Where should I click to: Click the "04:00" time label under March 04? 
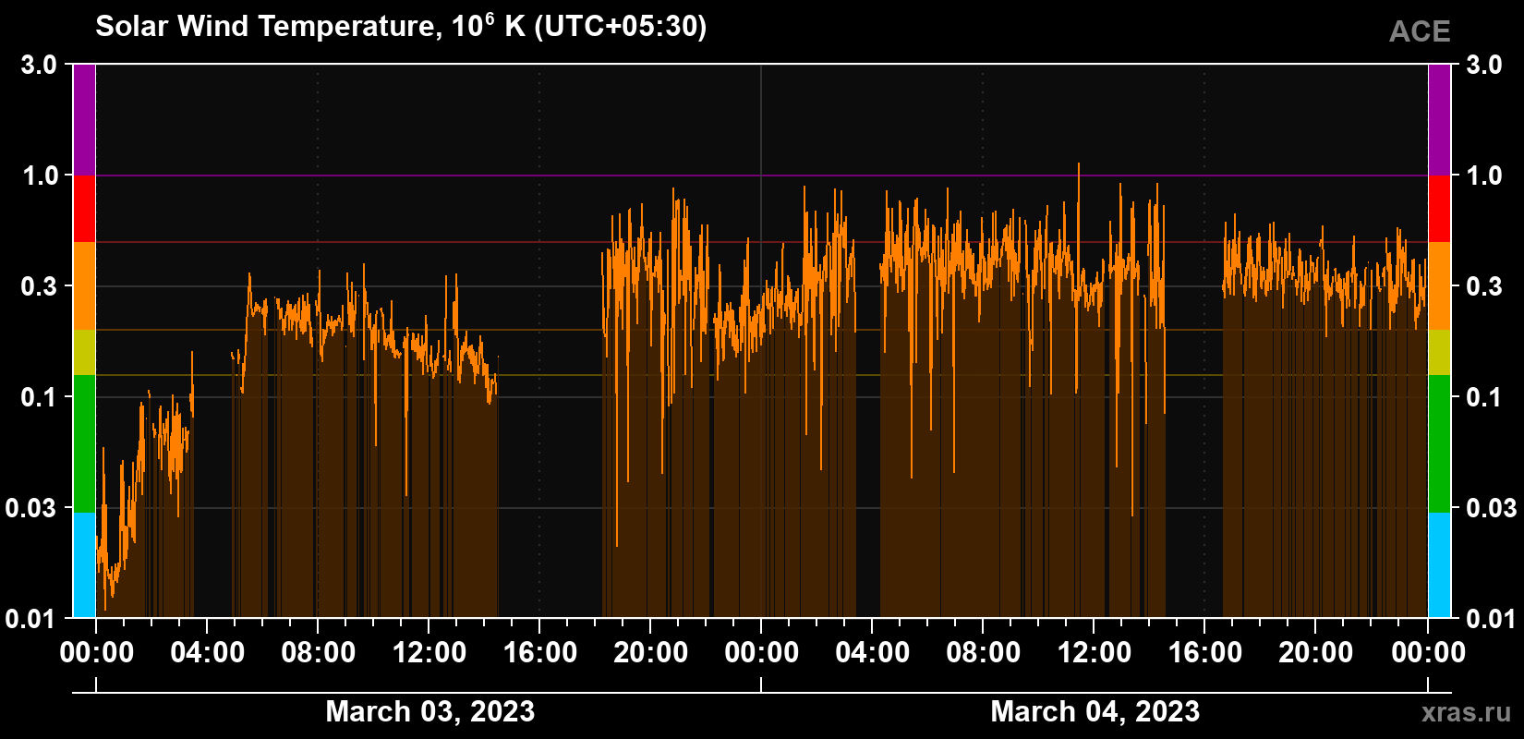873,653
